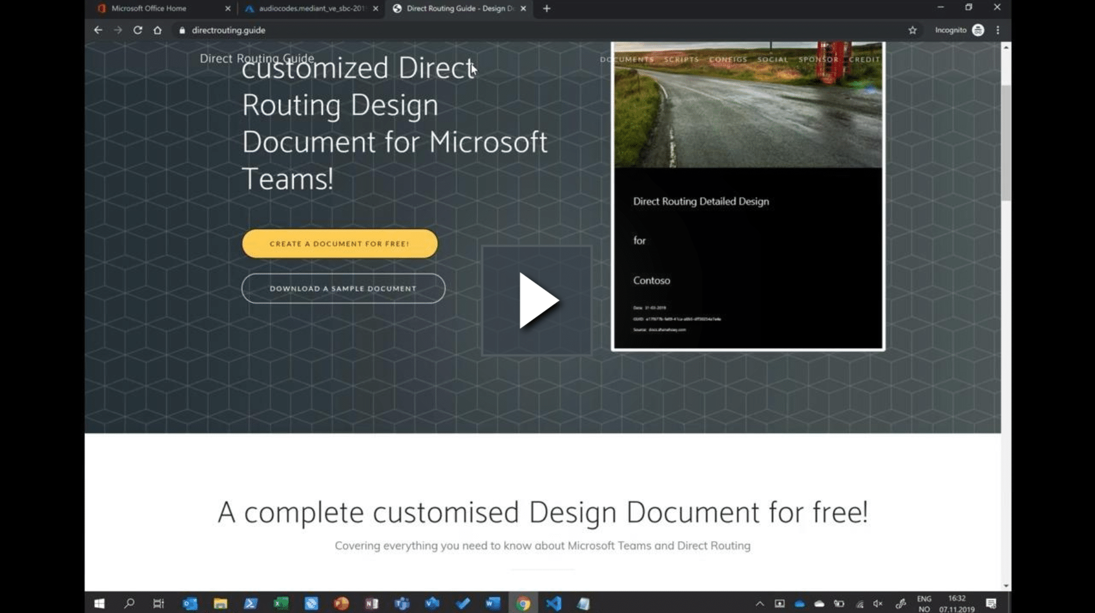Close the audiocodes.mediant tab
Viewport: 1095px width, 613px height.
pyautogui.click(x=375, y=8)
